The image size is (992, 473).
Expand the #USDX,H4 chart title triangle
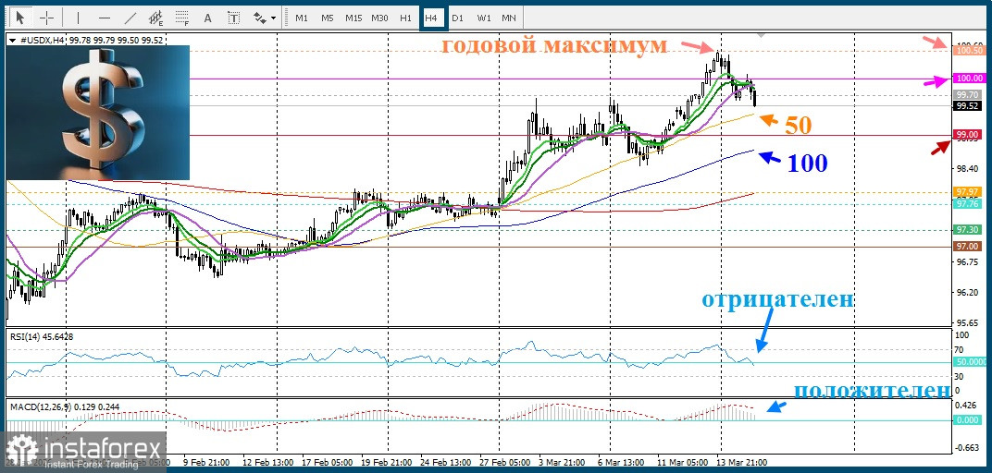coord(11,40)
